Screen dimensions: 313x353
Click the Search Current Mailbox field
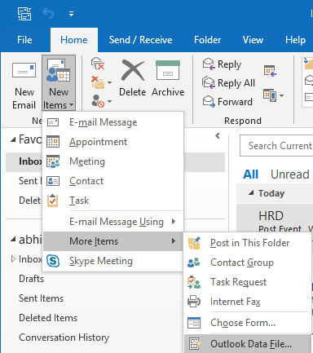[276, 146]
